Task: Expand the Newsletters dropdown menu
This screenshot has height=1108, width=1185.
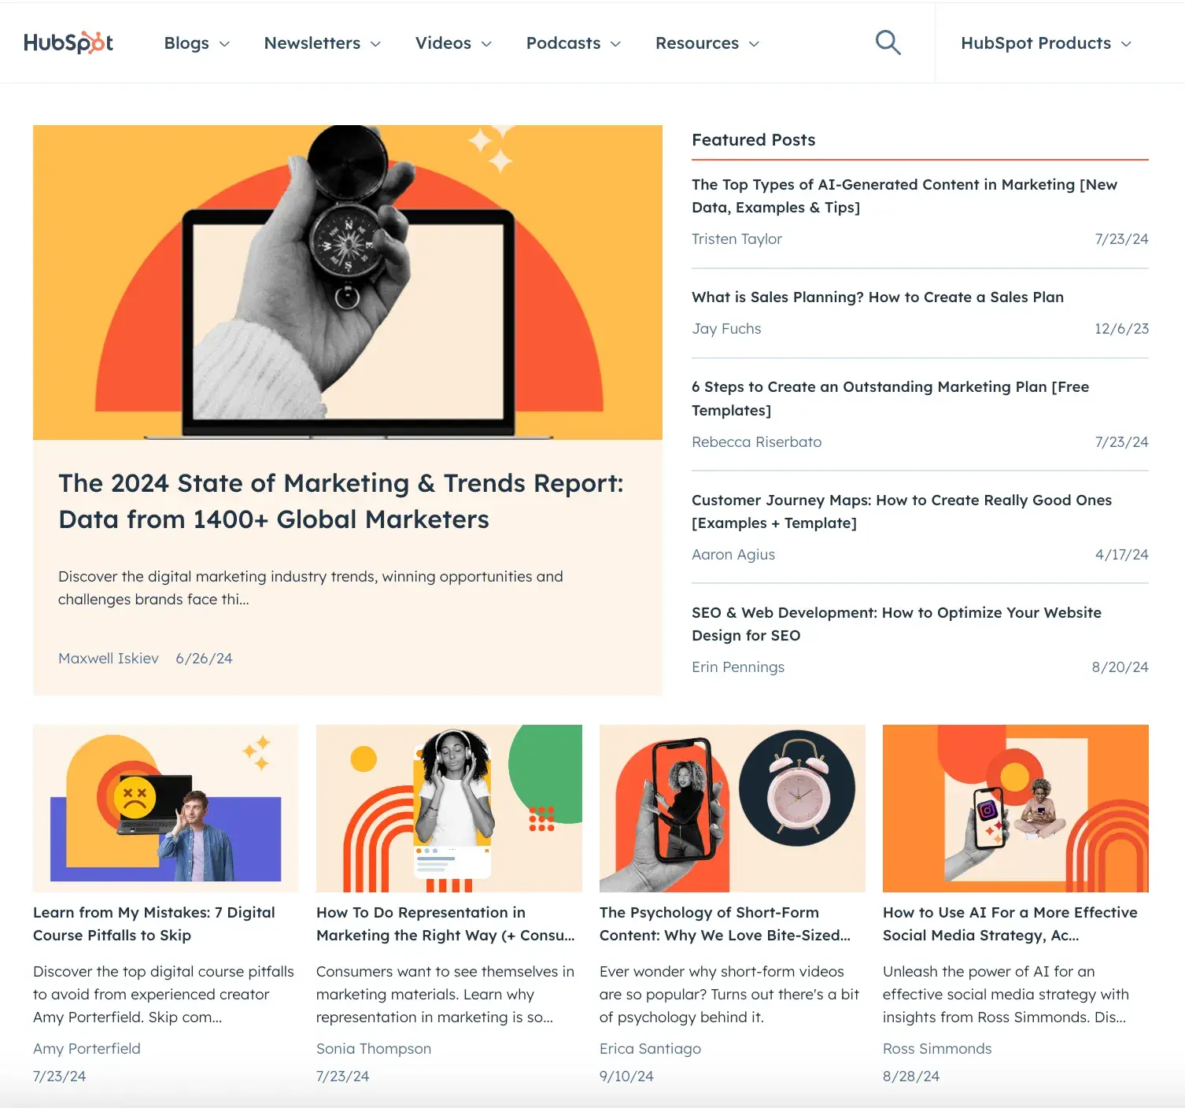Action: [322, 43]
